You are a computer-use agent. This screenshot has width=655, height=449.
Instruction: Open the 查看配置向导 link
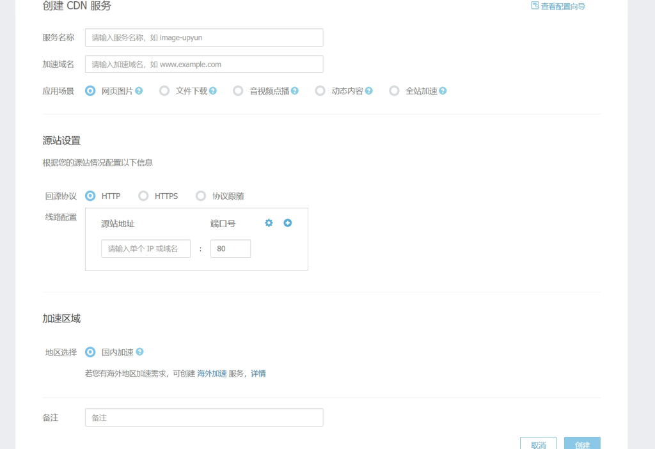coord(558,6)
